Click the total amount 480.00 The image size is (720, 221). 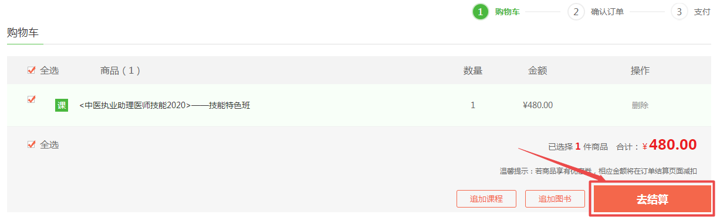pos(673,145)
